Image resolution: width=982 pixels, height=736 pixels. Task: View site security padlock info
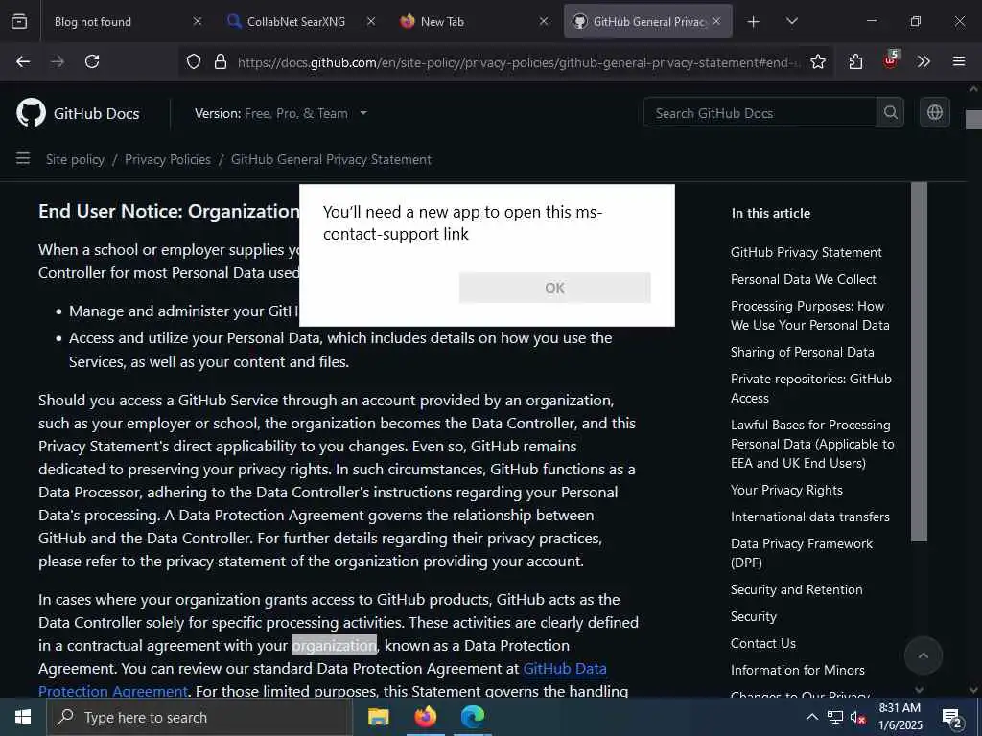click(x=220, y=61)
